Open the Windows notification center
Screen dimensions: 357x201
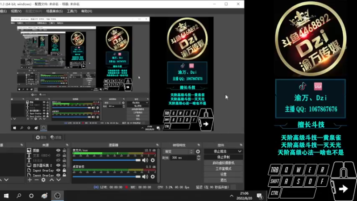click(259, 196)
